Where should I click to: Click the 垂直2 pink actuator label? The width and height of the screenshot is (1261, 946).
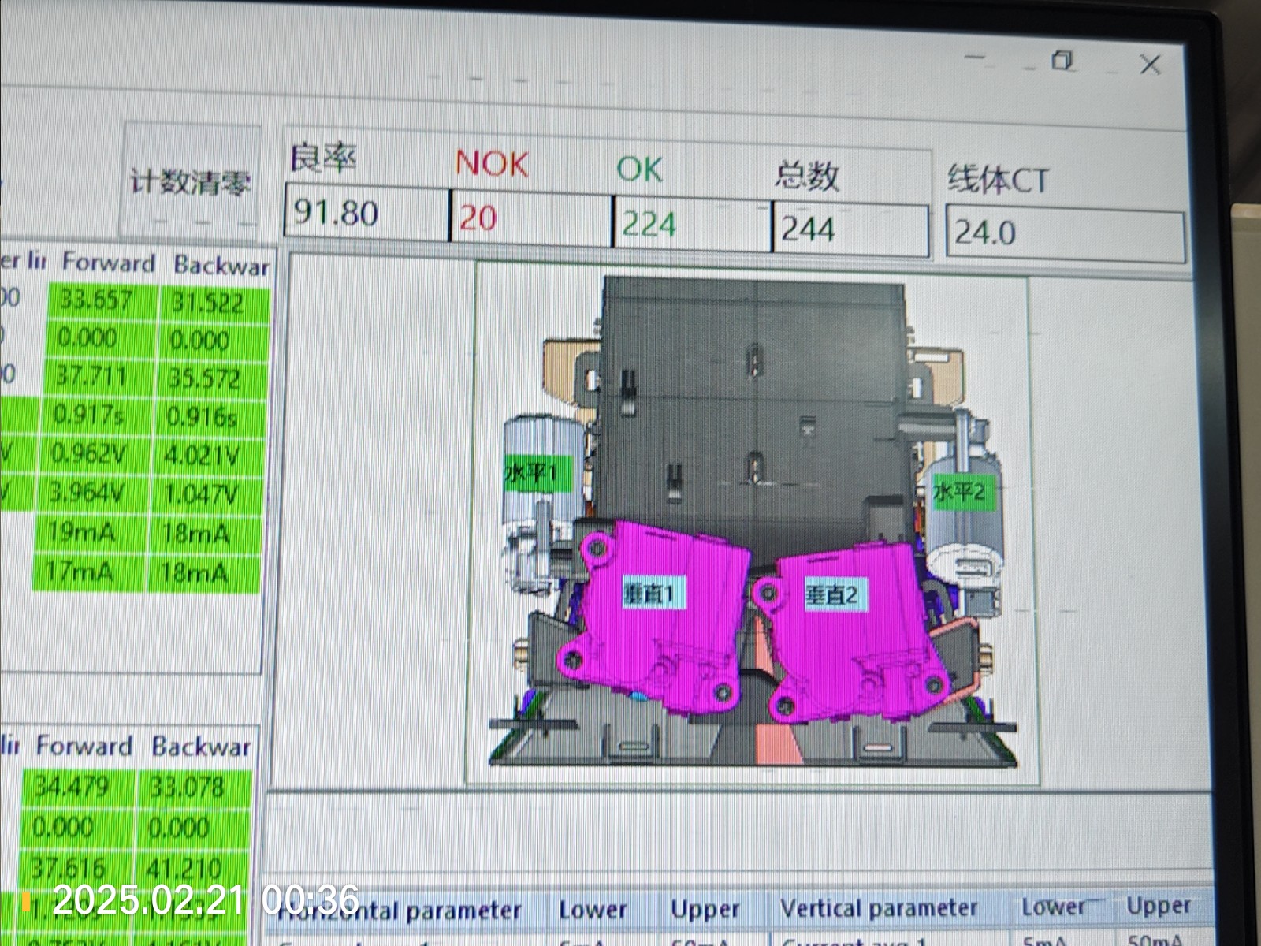(x=831, y=594)
